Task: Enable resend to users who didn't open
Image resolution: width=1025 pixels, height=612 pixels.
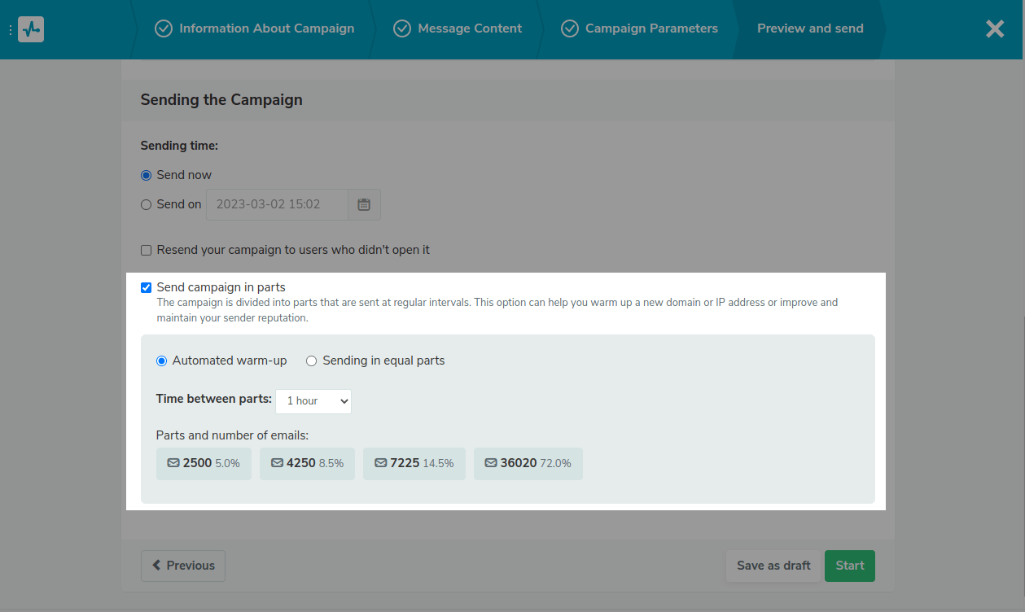Action: click(147, 250)
